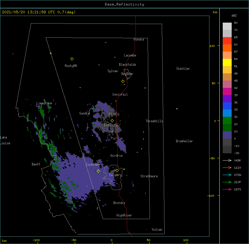Click the -30 value at dBZ scale bottom
The image size is (249, 244).
click(237, 153)
